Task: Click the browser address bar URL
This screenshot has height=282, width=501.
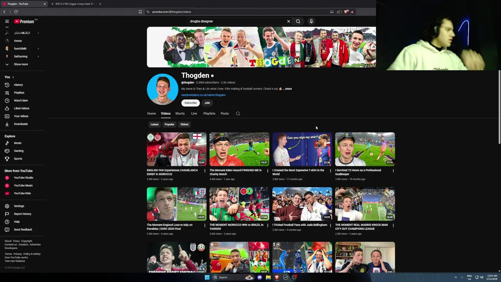Action: (x=171, y=12)
